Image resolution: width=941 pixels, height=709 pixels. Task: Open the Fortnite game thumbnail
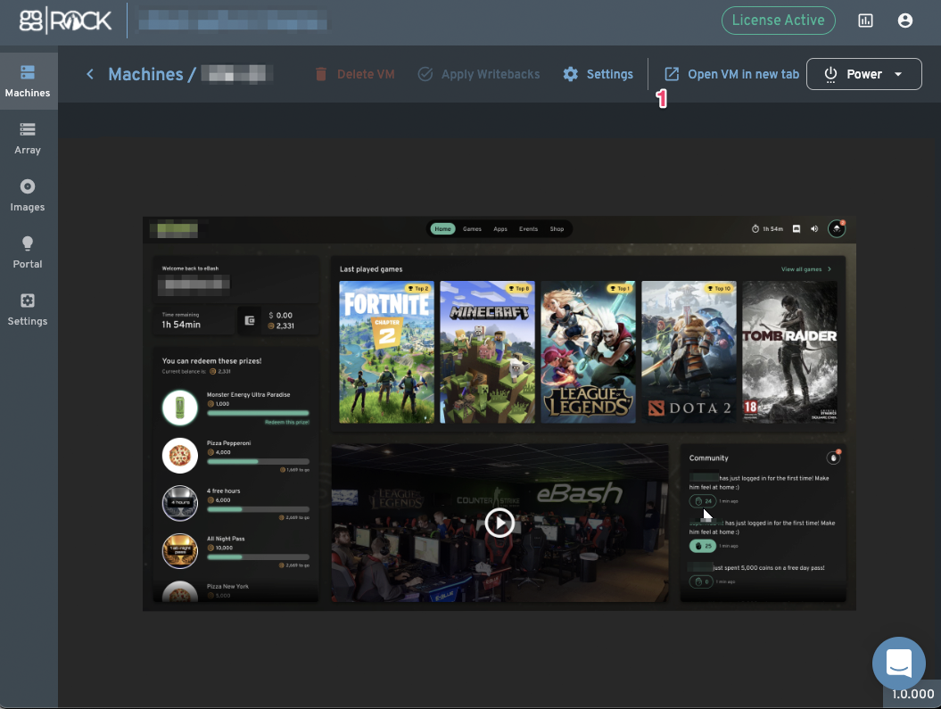pos(386,352)
